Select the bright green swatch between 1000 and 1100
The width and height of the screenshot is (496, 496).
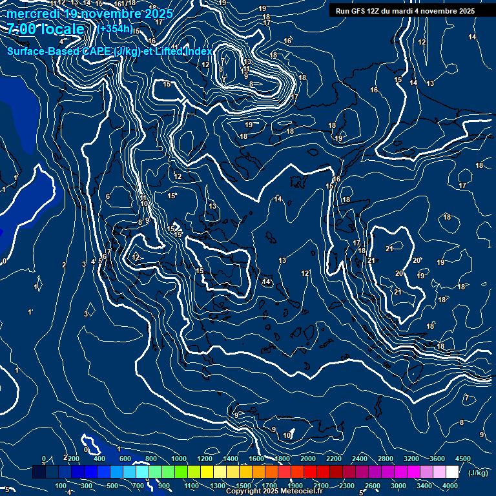tap(181, 471)
